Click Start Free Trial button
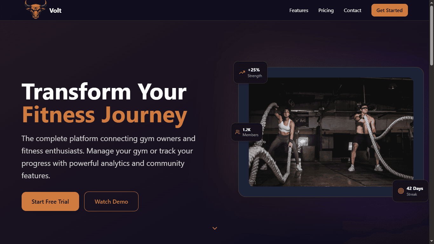 50,201
